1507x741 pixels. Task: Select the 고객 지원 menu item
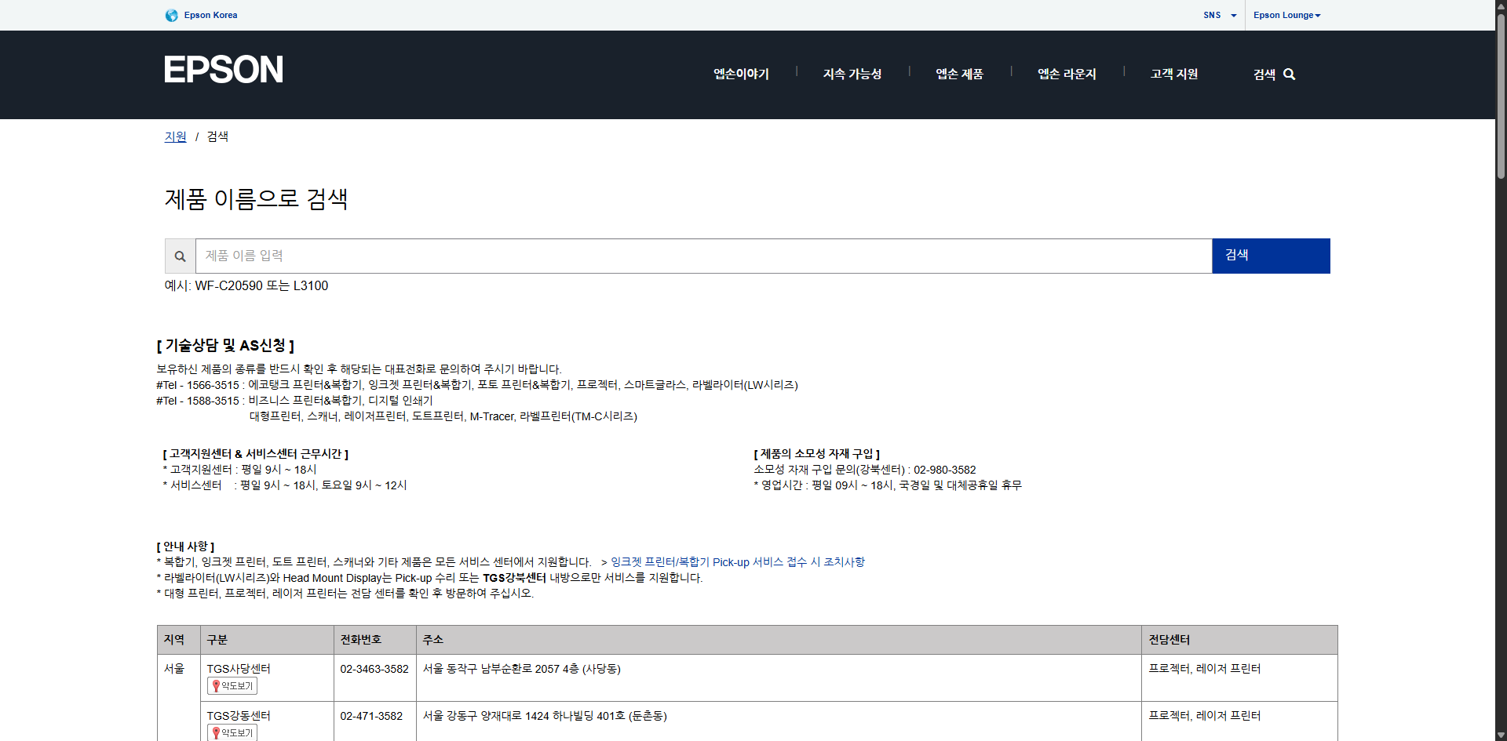[x=1174, y=74]
